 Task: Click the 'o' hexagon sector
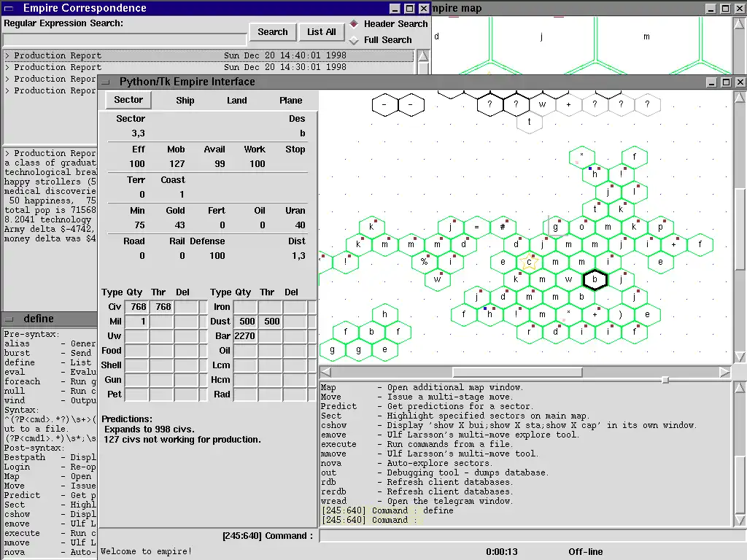click(x=581, y=227)
